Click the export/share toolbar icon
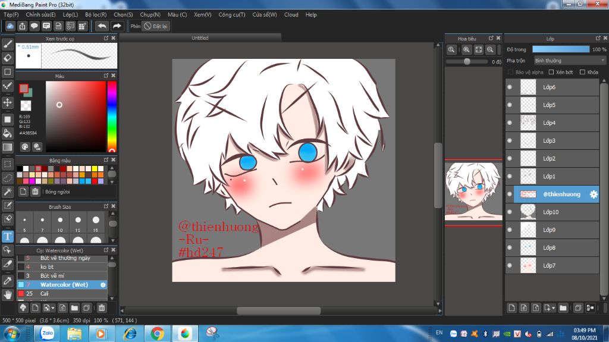 pos(22,26)
